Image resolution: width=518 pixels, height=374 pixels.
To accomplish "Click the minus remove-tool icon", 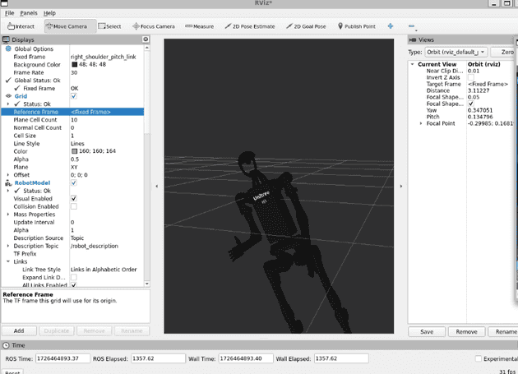I will (x=412, y=26).
